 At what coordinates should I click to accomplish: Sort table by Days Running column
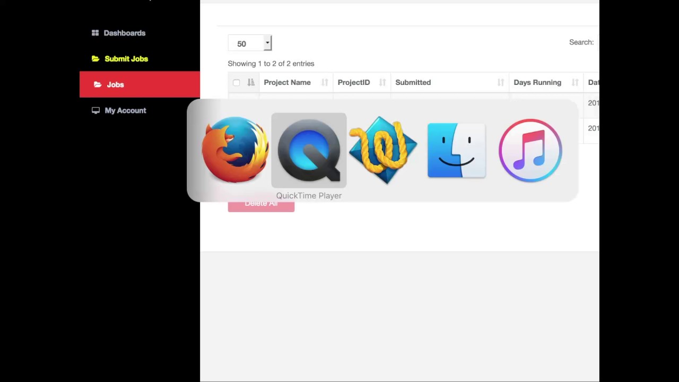(537, 82)
